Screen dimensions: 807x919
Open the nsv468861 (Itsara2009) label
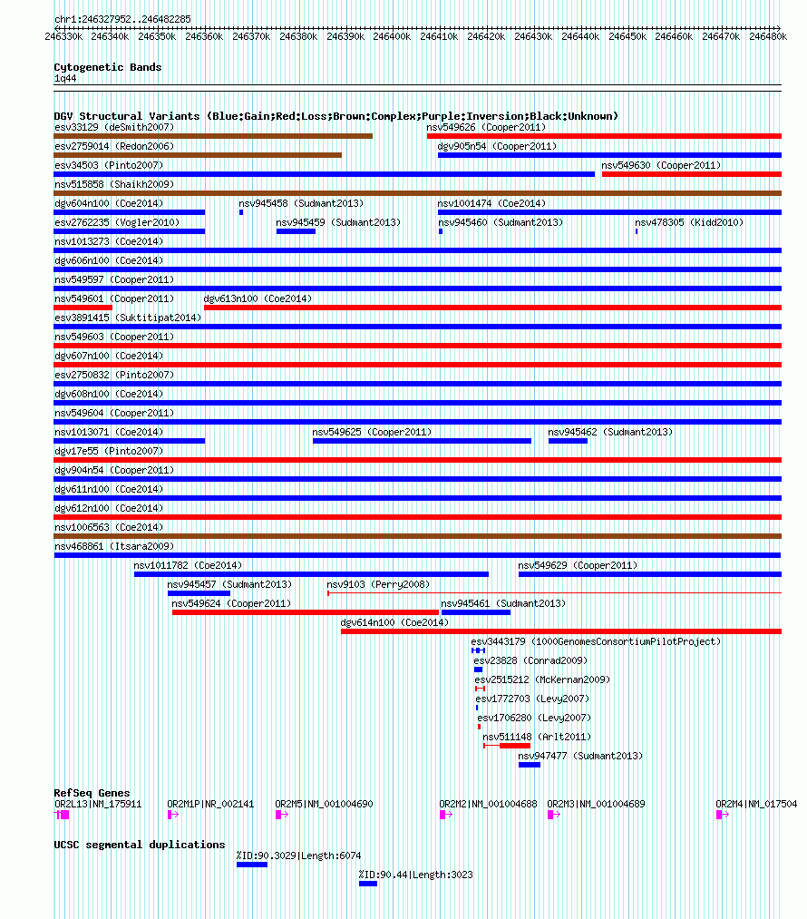coord(114,546)
